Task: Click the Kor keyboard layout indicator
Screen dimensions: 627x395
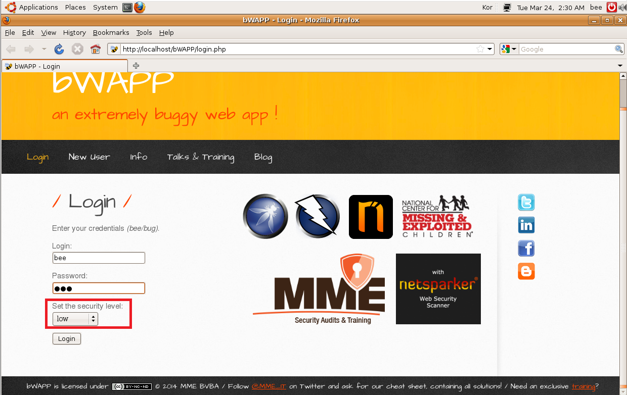Action: 487,7
